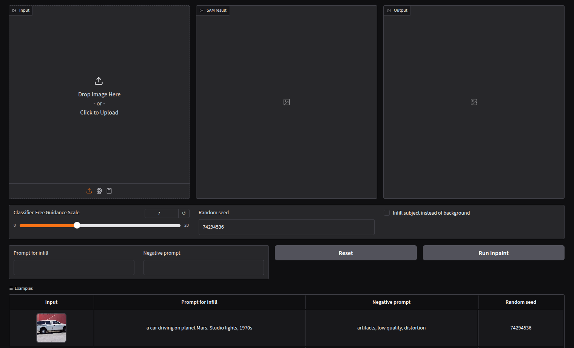This screenshot has width=574, height=348.
Task: Enable Infill subject instead of background
Action: click(x=386, y=213)
